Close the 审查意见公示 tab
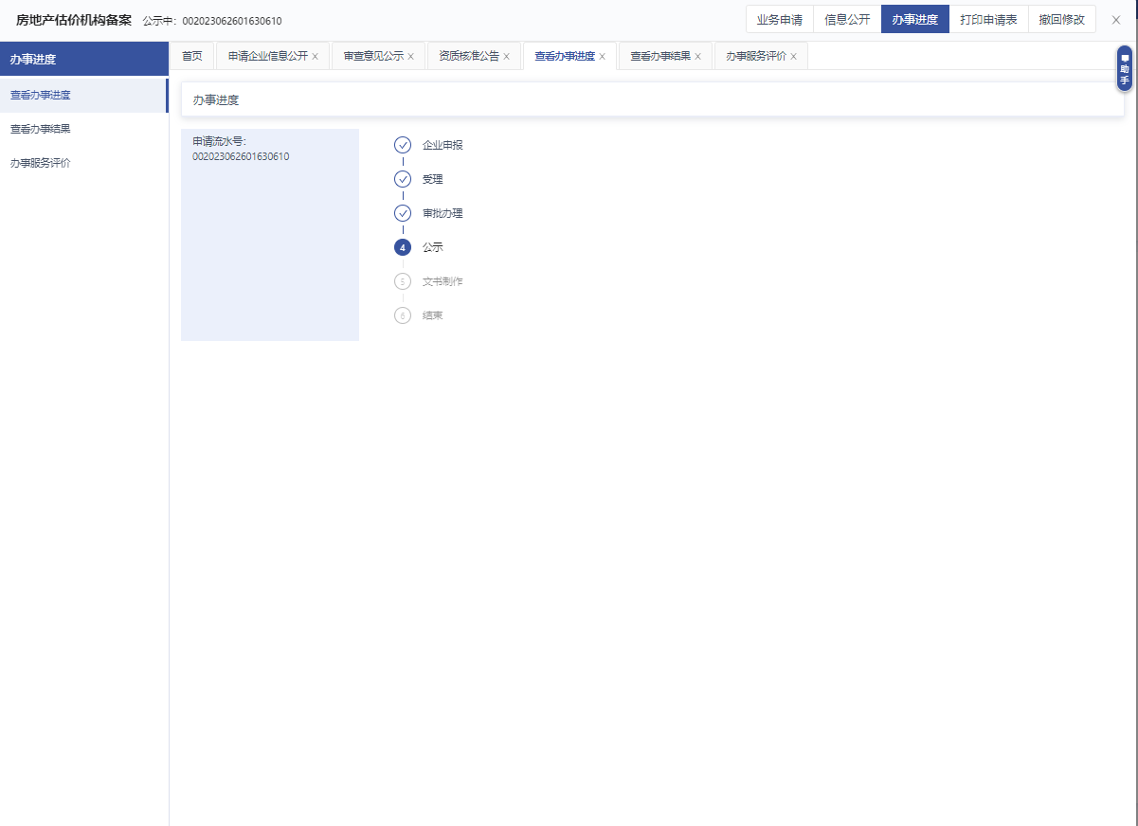Viewport: 1138px width, 826px height. [411, 57]
